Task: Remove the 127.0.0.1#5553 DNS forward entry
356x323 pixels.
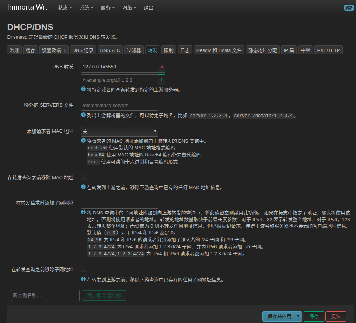Action: [161, 67]
